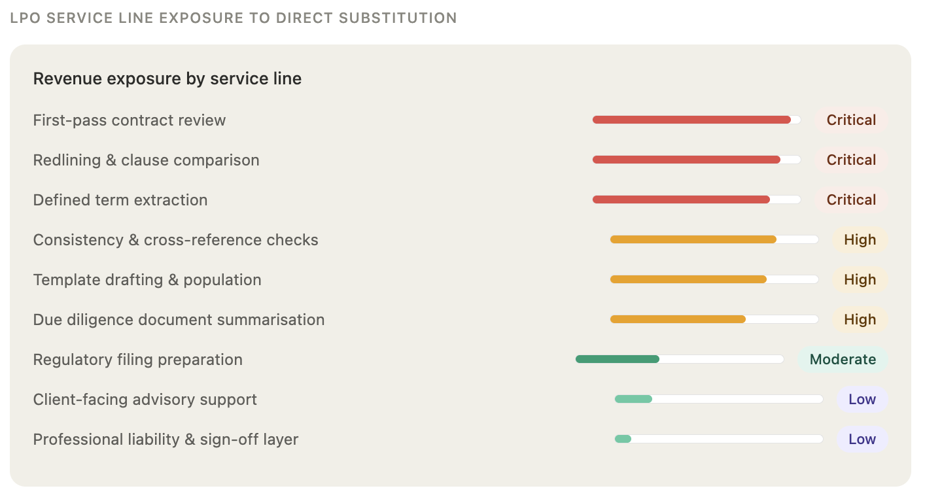925x501 pixels.
Task: Click the red bar for Redlining & clause comparison
Action: (x=686, y=160)
